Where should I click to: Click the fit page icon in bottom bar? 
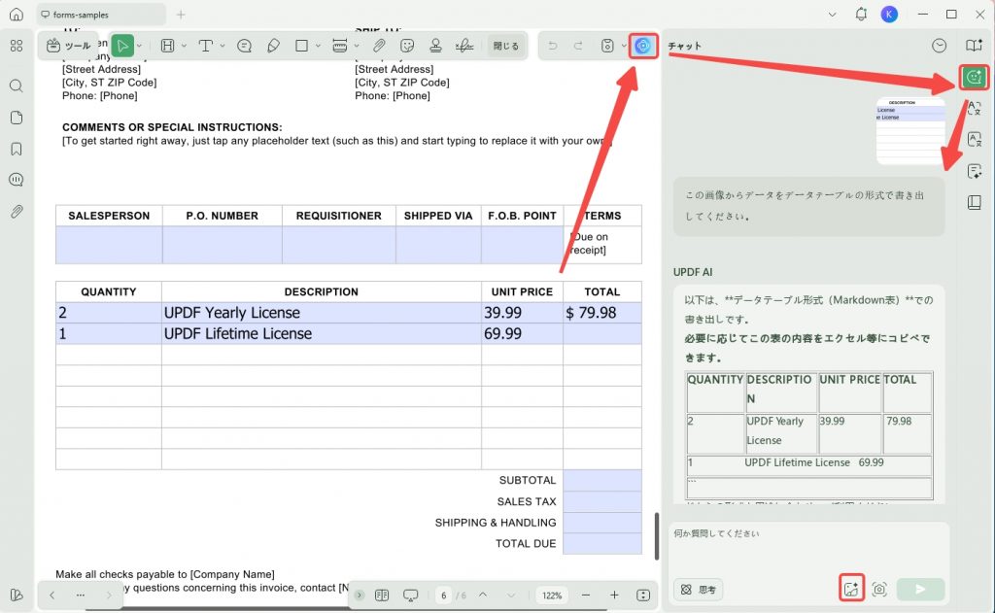pos(643,596)
